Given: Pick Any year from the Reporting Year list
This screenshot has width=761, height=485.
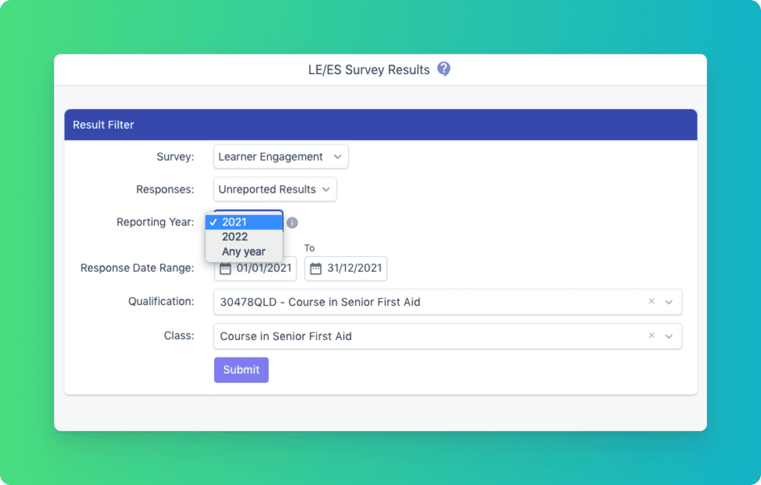Looking at the screenshot, I should (244, 252).
